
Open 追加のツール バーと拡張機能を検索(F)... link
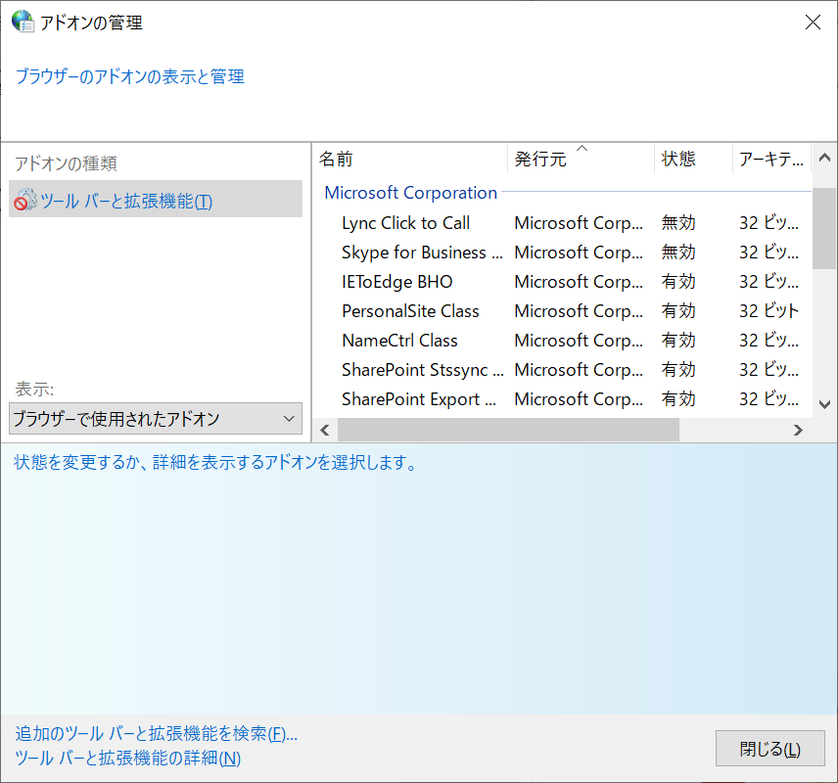[156, 734]
